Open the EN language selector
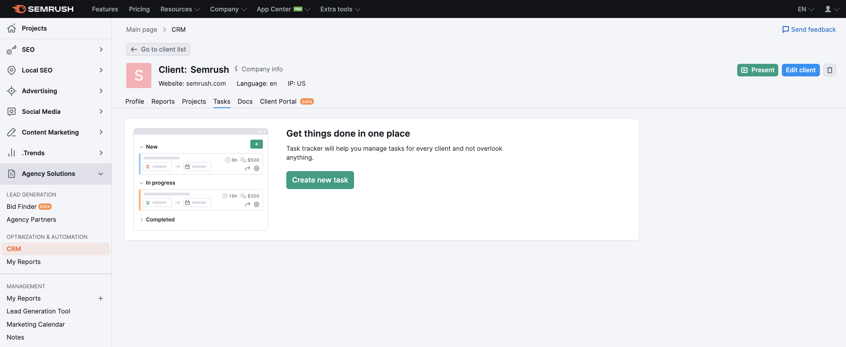The height and width of the screenshot is (347, 846). click(806, 9)
